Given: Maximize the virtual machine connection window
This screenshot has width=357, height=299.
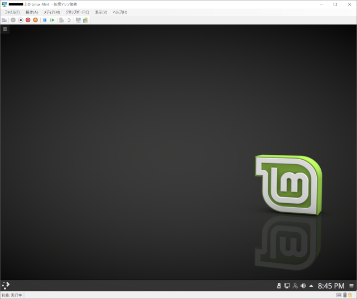Looking at the screenshot, I should (335, 4).
